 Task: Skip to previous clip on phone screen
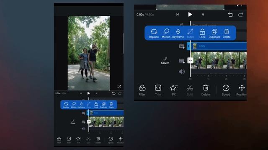tap(81, 93)
